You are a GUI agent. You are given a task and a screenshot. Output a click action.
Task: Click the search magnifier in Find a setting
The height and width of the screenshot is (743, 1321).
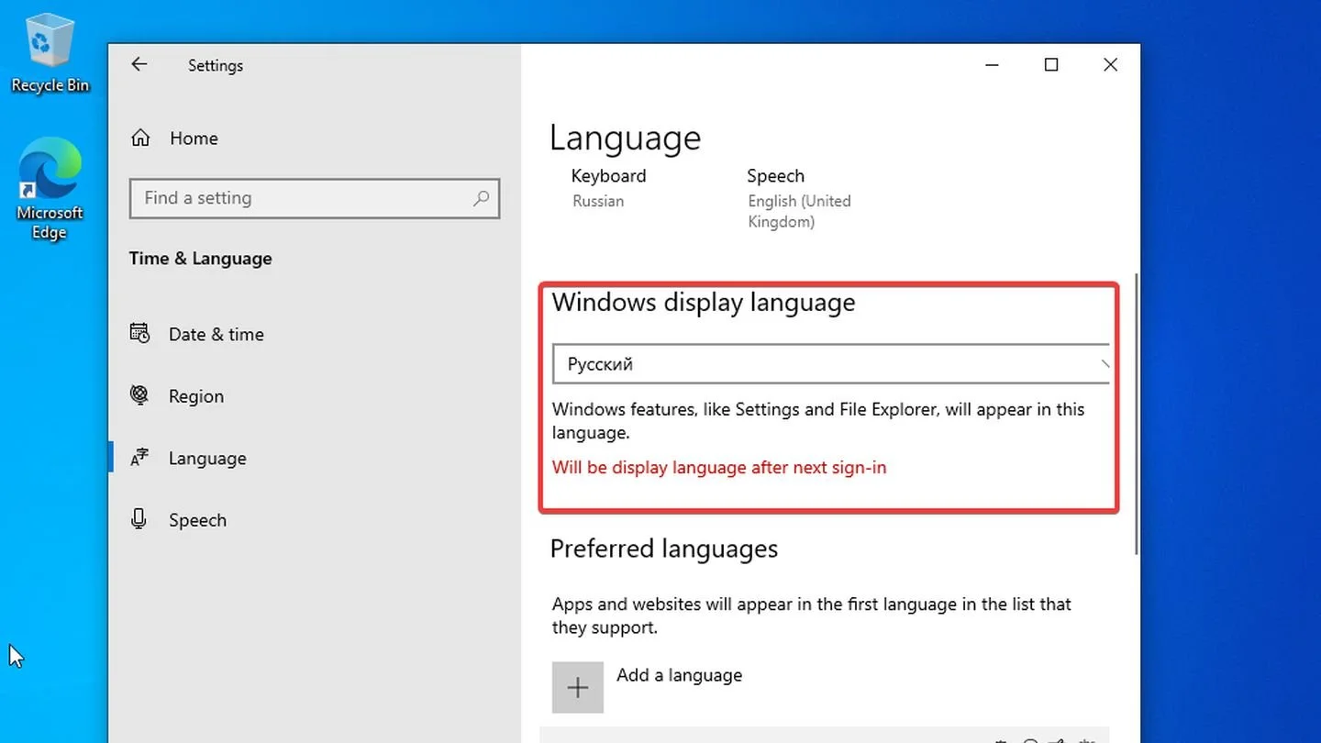pyautogui.click(x=481, y=198)
